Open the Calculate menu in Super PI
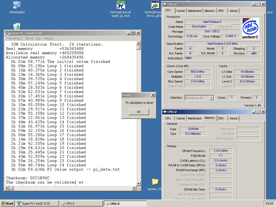Viewport: 276px width, 207px height. click(x=14, y=38)
